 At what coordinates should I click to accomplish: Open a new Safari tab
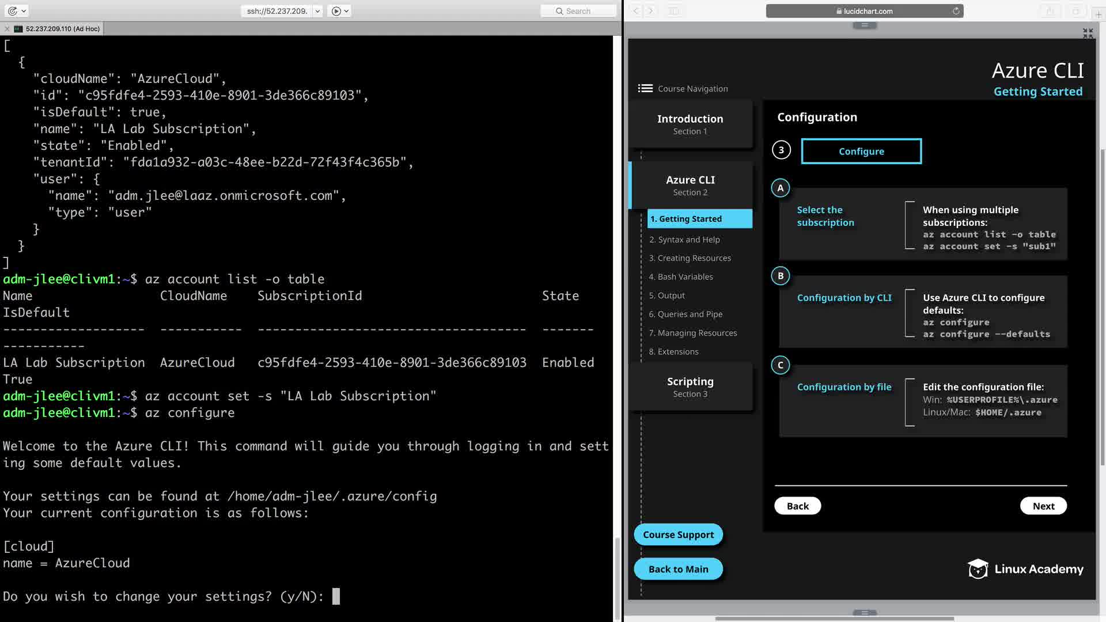click(1099, 15)
